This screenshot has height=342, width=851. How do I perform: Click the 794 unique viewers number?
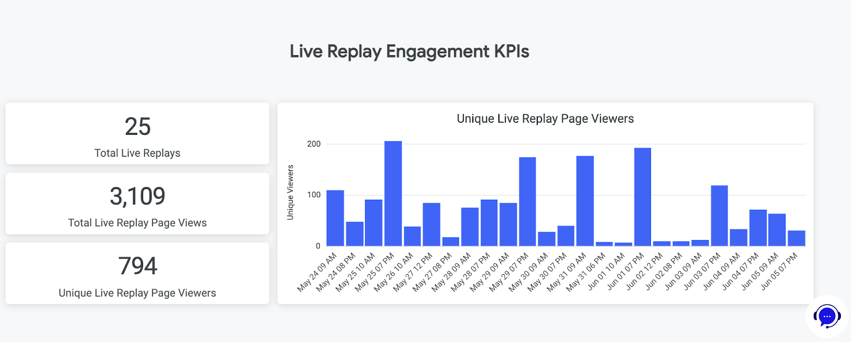(137, 266)
